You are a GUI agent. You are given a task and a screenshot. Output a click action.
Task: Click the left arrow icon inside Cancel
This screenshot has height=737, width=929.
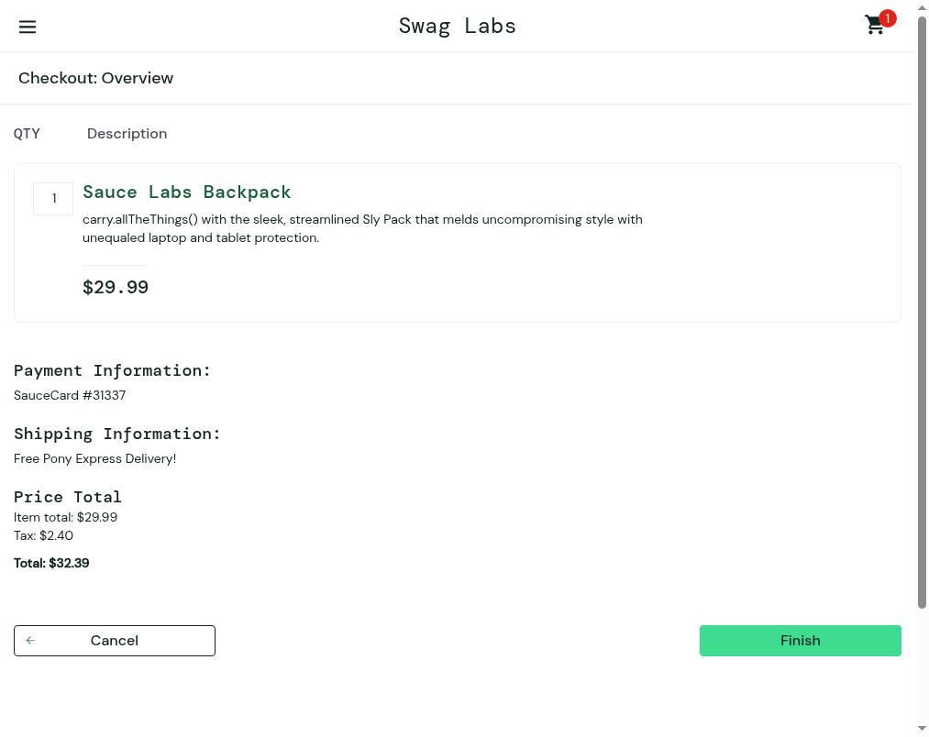tap(31, 641)
